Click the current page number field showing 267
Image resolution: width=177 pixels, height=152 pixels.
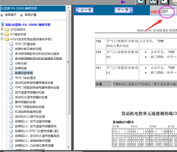click(168, 11)
